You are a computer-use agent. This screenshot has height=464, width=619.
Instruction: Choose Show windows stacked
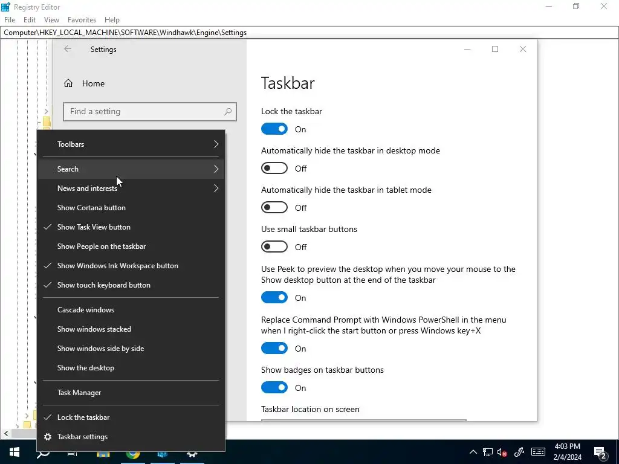pyautogui.click(x=131, y=329)
